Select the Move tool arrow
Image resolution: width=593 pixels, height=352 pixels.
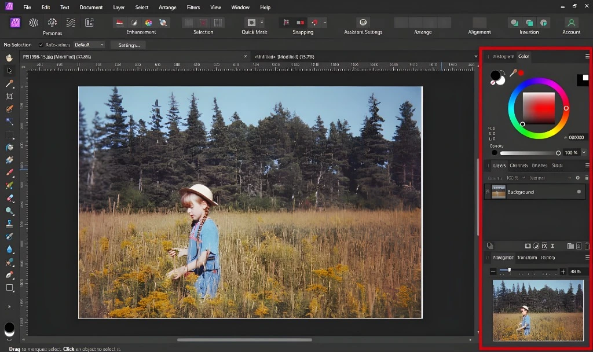tap(9, 71)
